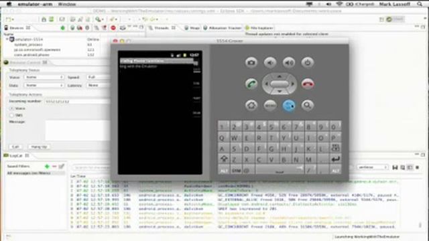429x241 pixels.
Task: Select com.android.phone process row
Action: pos(32,55)
